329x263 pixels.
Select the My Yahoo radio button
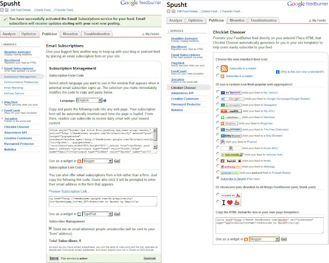218,91
